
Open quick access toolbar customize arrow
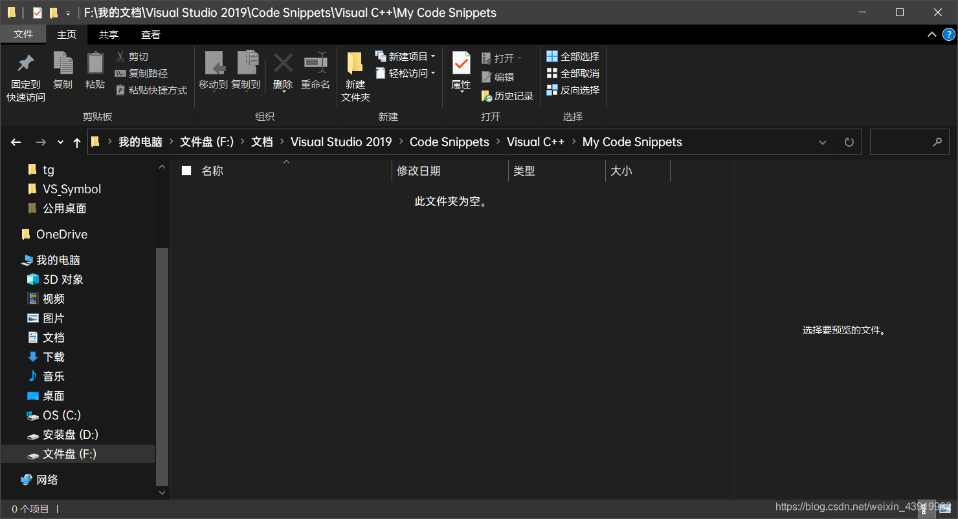pos(69,13)
